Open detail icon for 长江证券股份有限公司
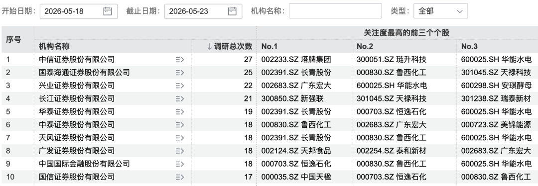This screenshot has height=186, width=538. pos(180,98)
